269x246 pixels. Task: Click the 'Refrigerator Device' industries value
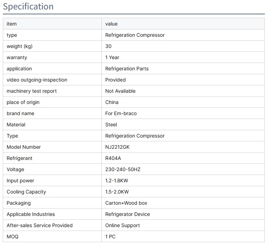coord(128,214)
